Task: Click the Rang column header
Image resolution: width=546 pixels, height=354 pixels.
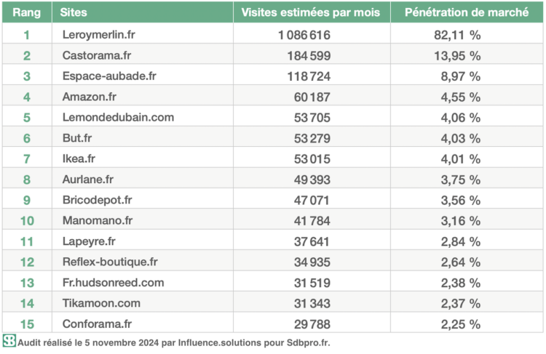Action: (26, 13)
